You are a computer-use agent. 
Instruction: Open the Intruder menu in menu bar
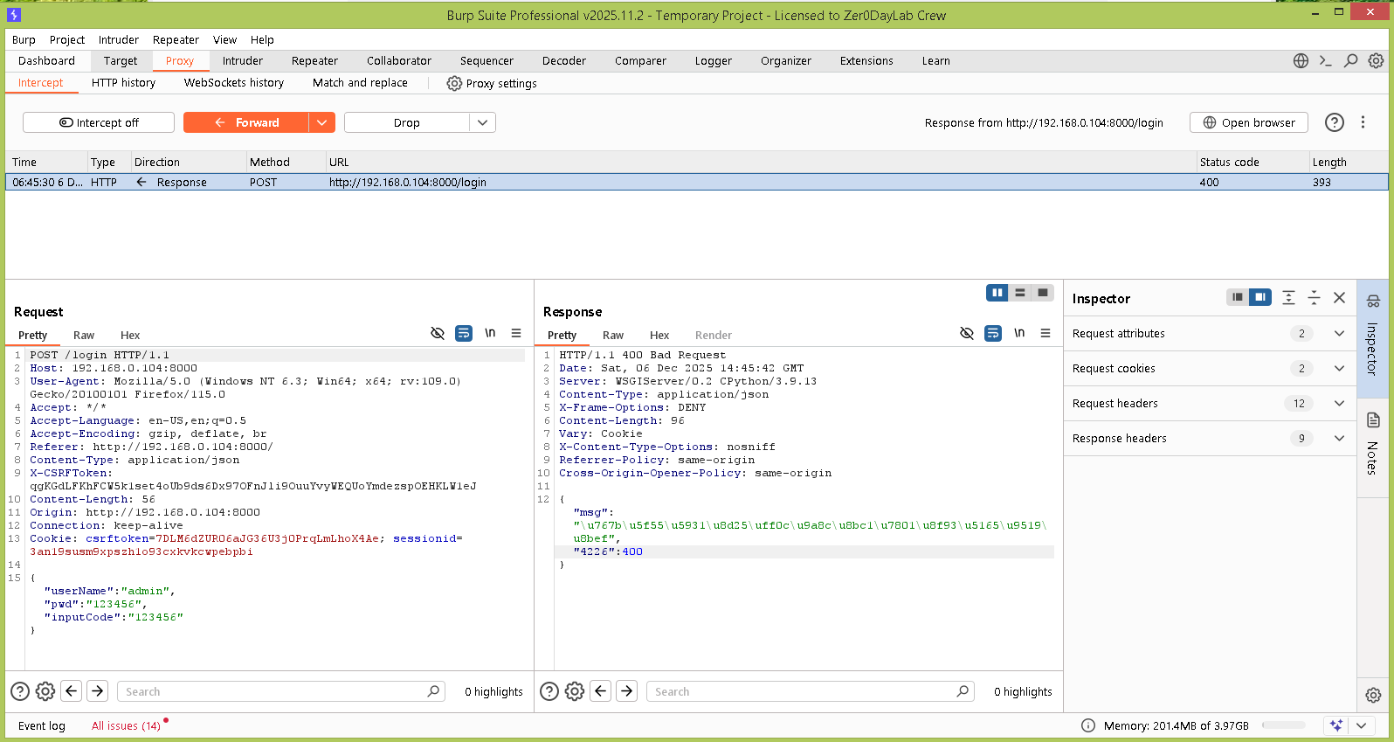coord(119,39)
